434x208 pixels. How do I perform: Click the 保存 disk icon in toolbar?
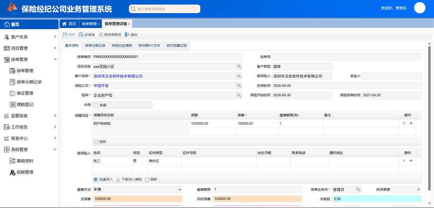[65, 35]
